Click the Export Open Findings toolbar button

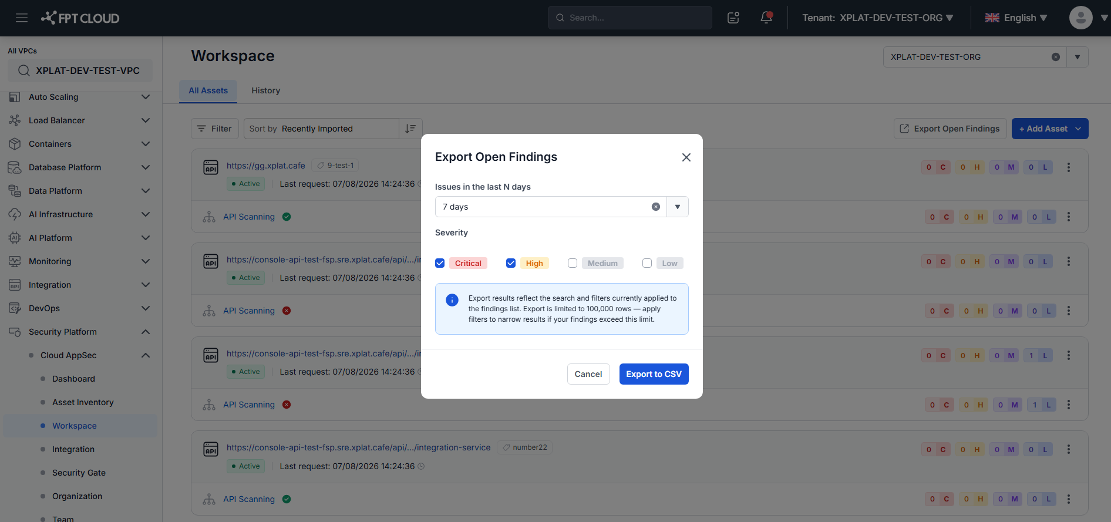[950, 129]
